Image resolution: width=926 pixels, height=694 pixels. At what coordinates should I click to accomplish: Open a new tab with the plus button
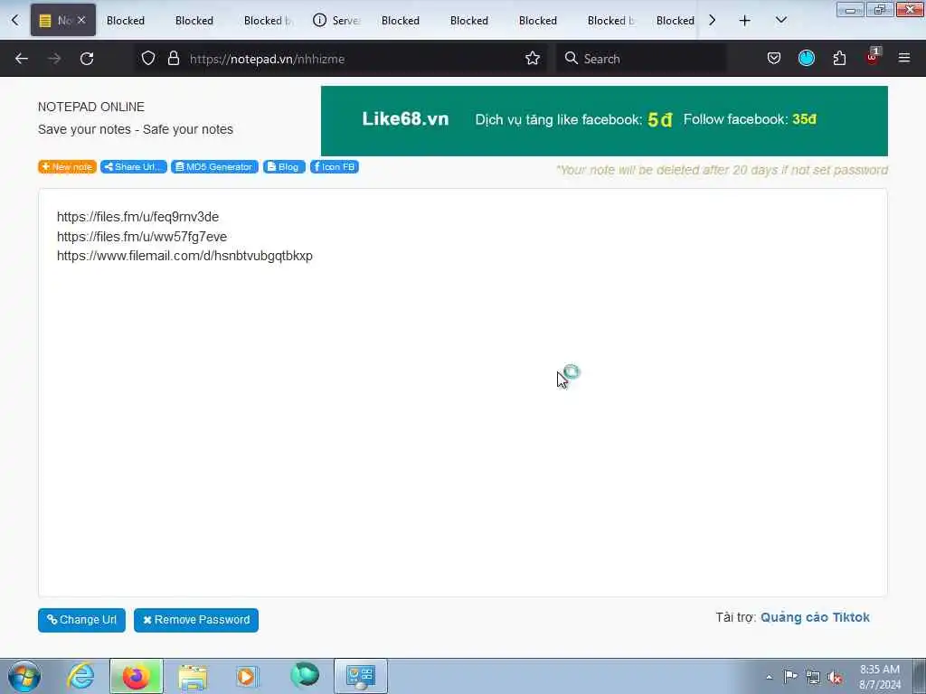point(745,21)
